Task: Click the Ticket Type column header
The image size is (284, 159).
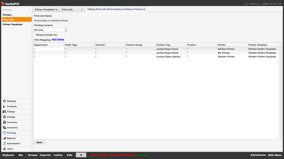Action: [79, 45]
